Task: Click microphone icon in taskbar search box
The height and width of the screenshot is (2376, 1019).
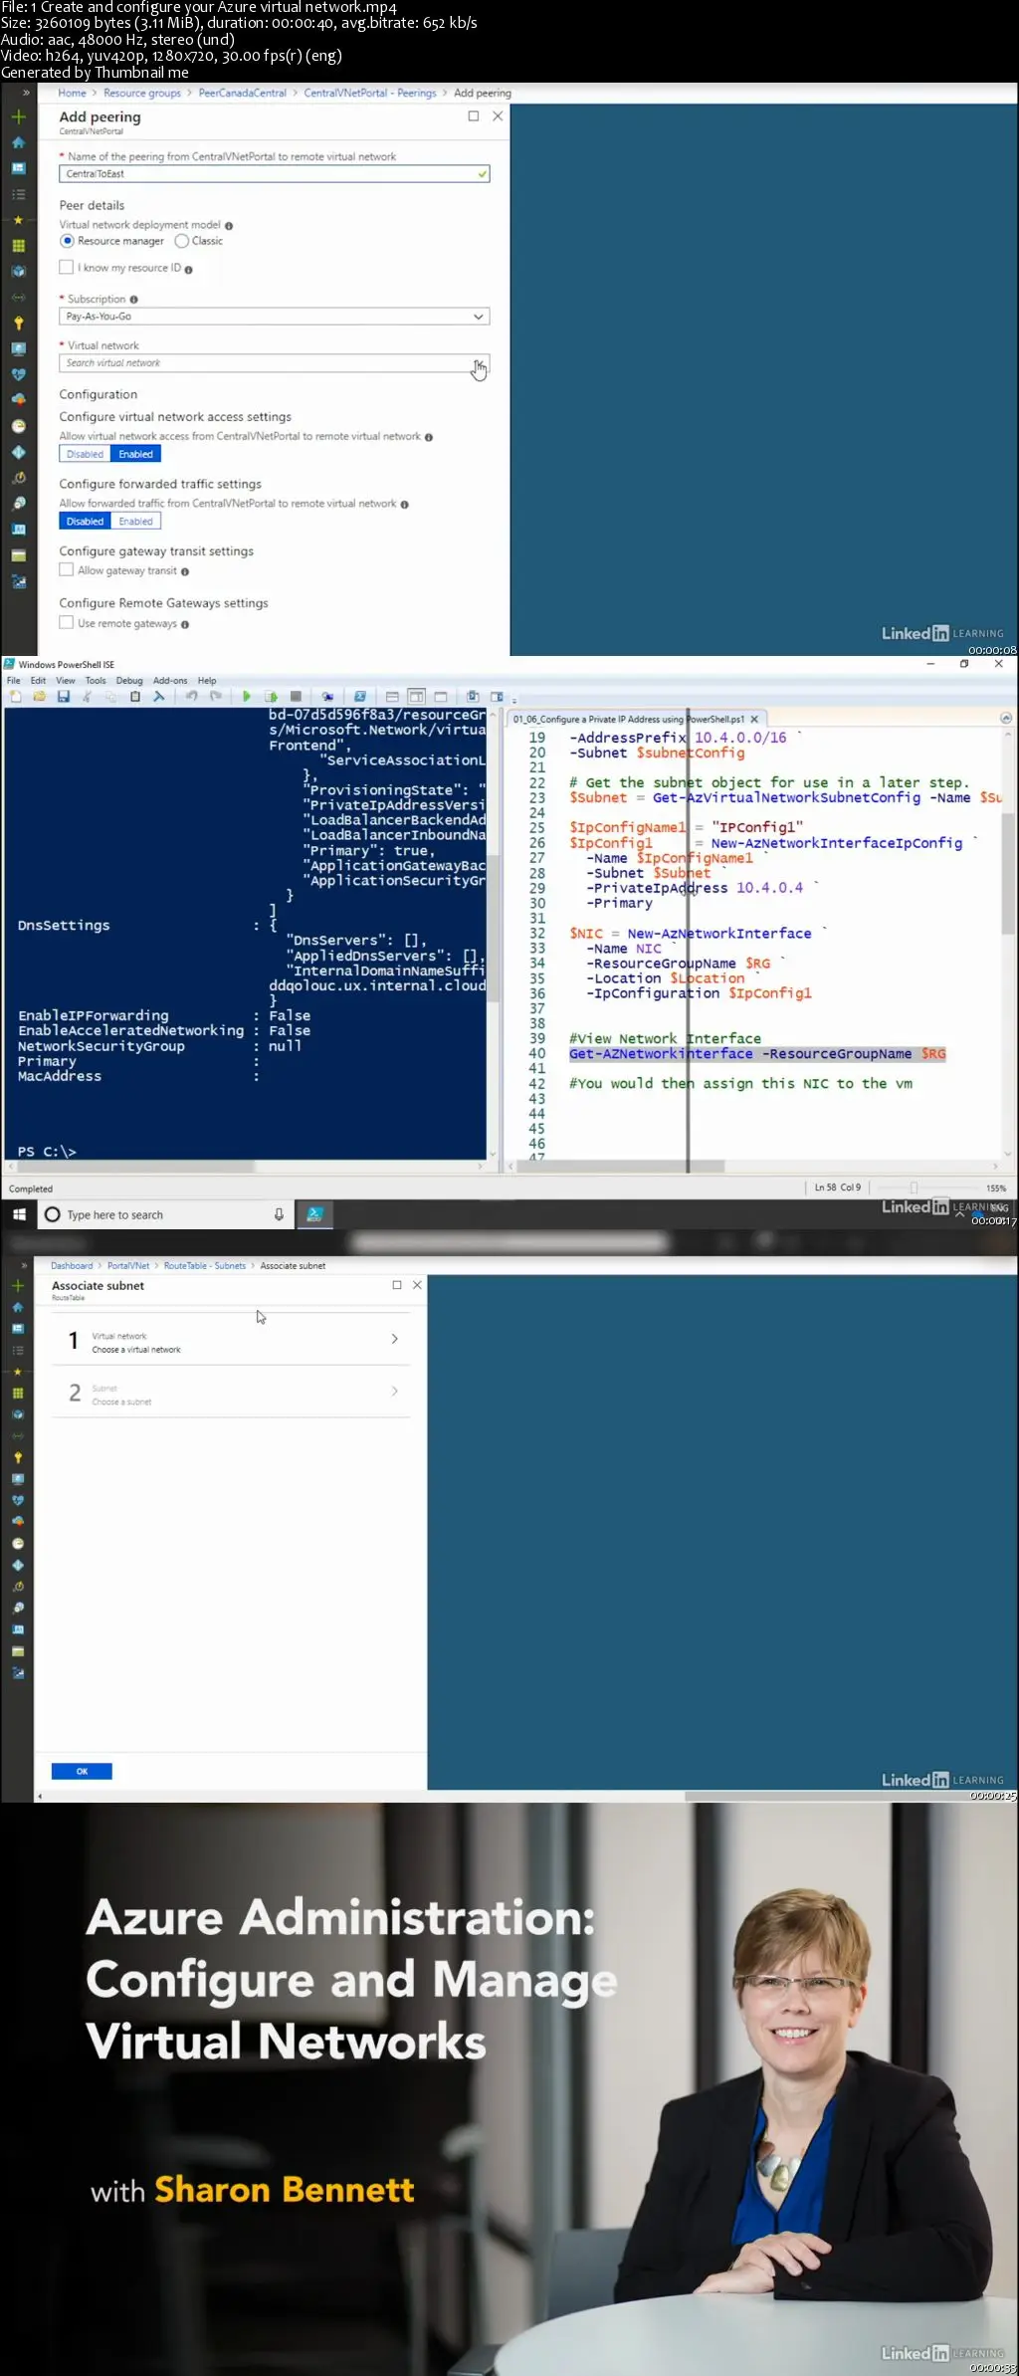Action: 279,1214
